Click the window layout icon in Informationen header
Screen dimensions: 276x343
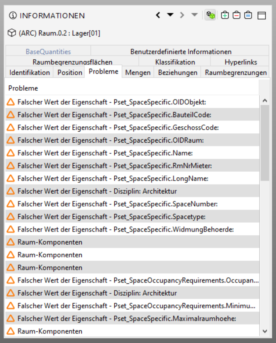click(261, 16)
